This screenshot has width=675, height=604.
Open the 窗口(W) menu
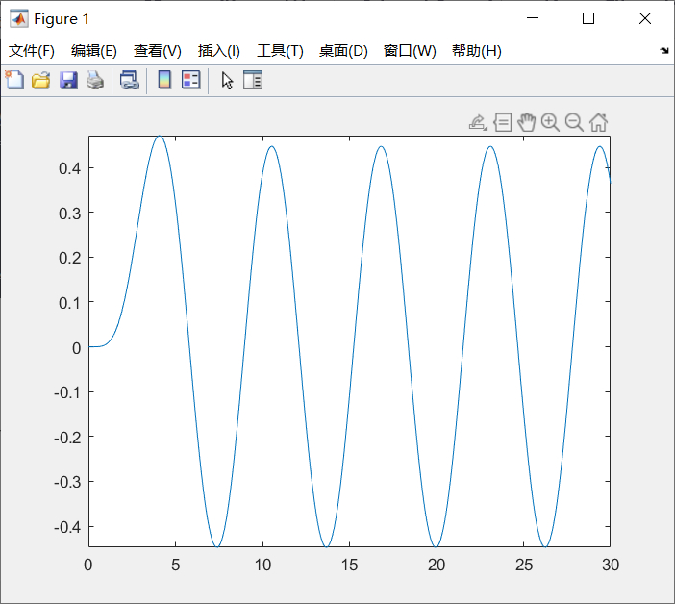[x=410, y=51]
